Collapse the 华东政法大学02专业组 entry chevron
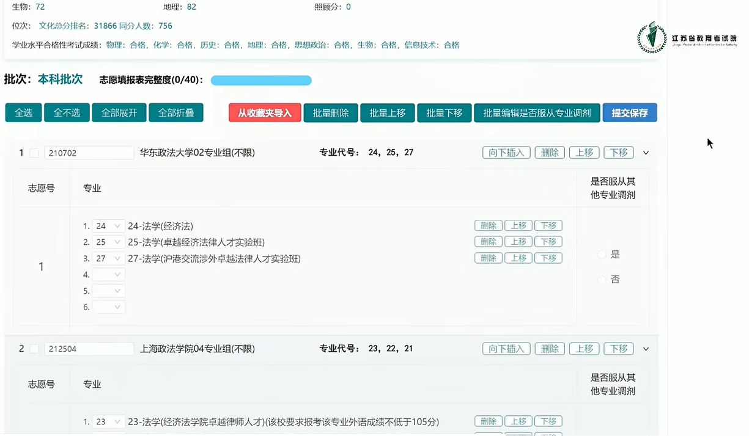The width and height of the screenshot is (749, 436). coord(646,153)
